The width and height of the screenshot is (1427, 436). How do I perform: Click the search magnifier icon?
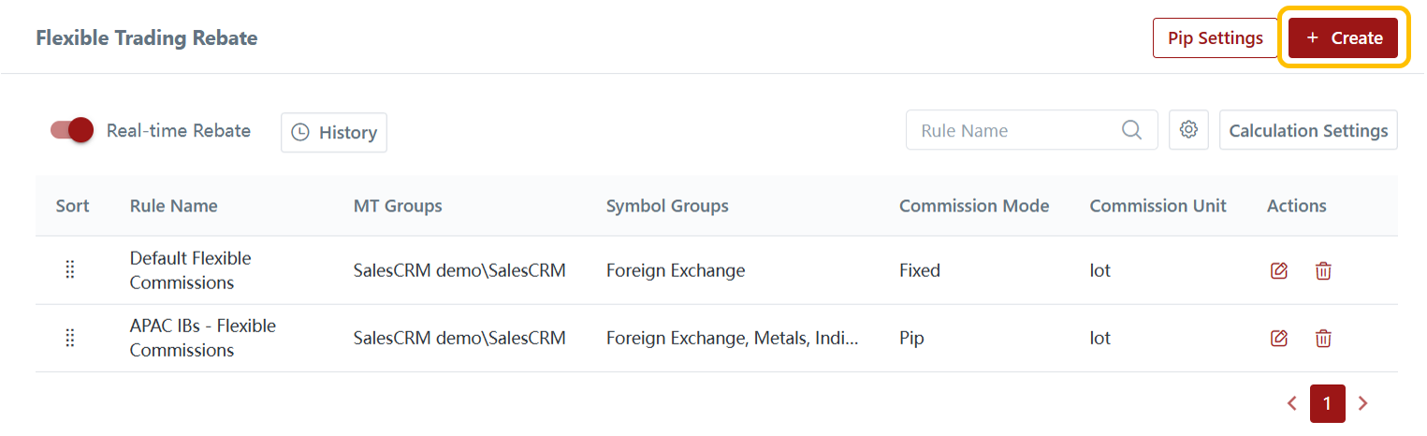click(x=1131, y=130)
